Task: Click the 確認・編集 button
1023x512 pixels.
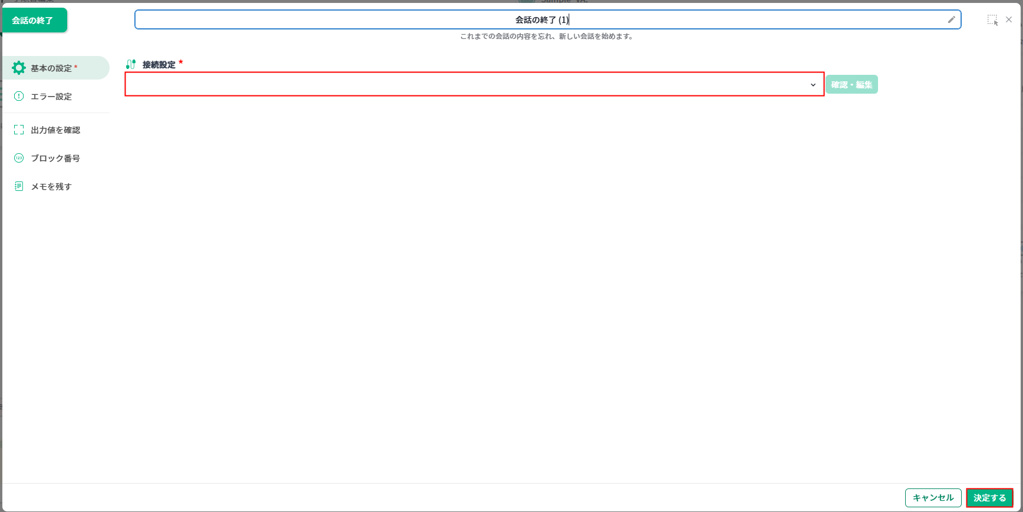Action: pyautogui.click(x=852, y=84)
